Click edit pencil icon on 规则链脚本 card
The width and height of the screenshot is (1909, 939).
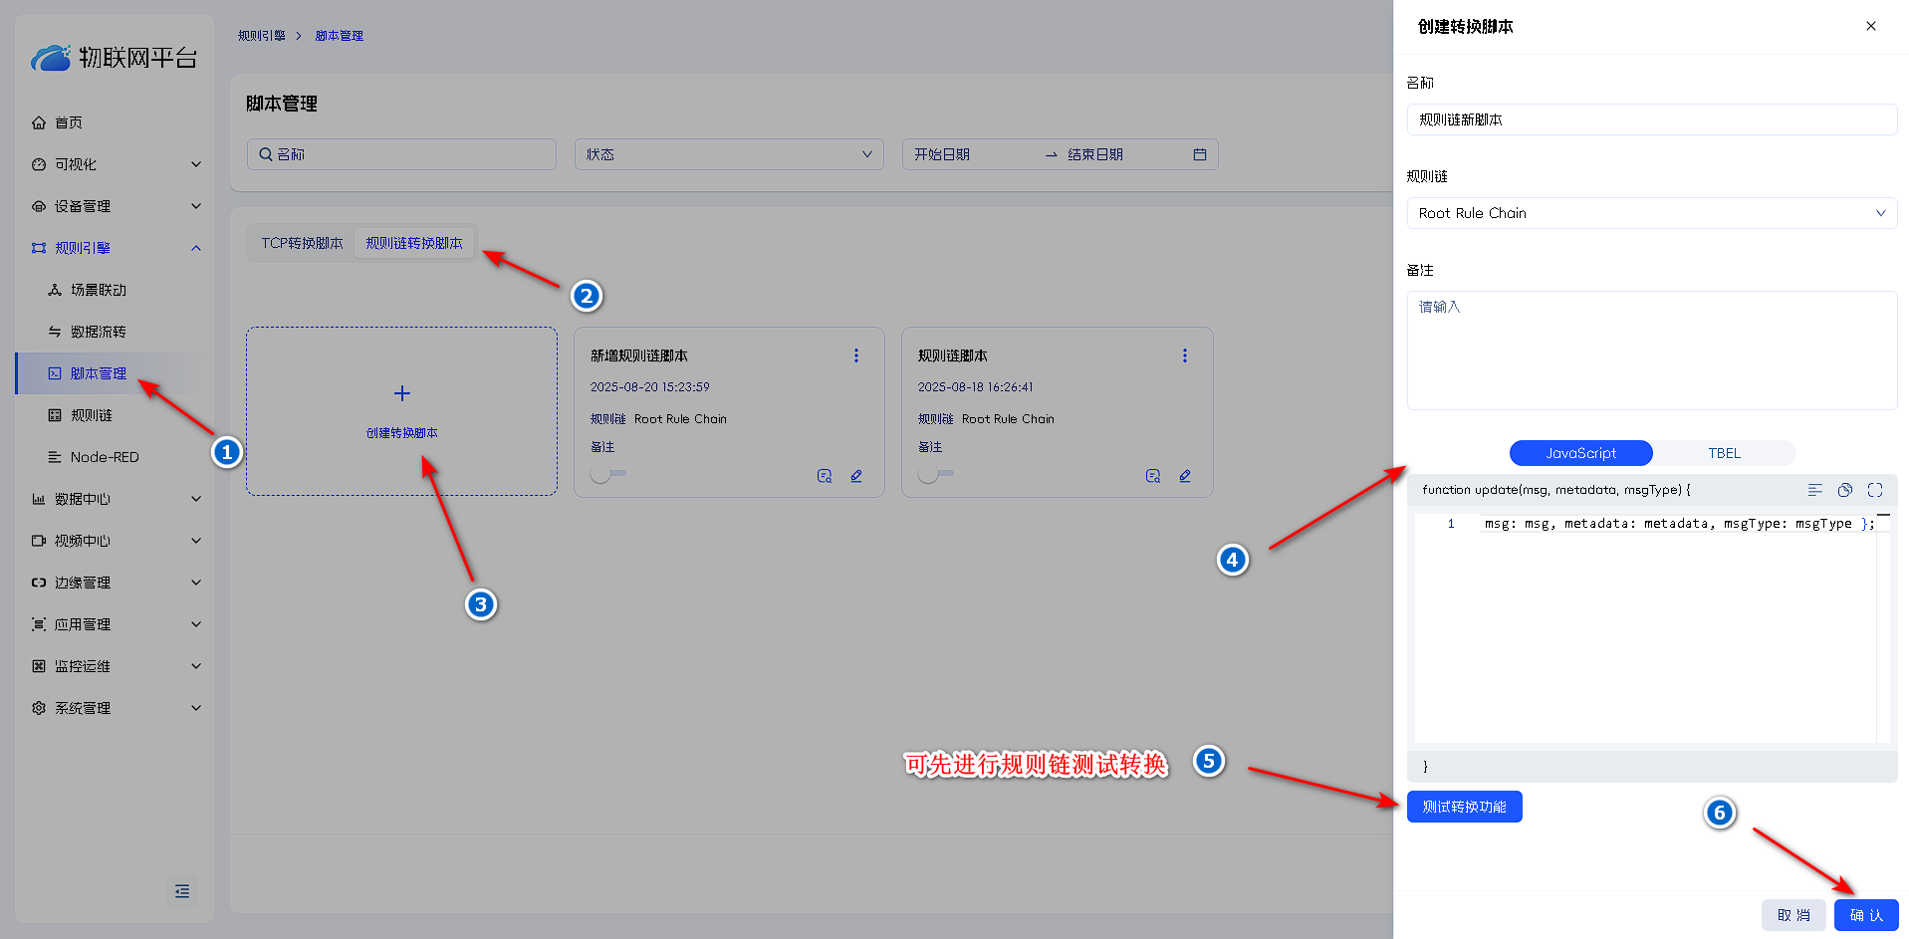pos(1185,476)
